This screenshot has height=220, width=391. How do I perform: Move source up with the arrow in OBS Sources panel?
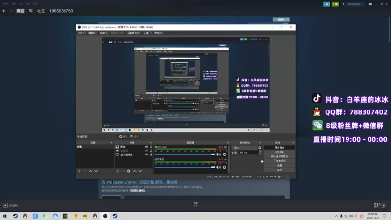pos(135,171)
